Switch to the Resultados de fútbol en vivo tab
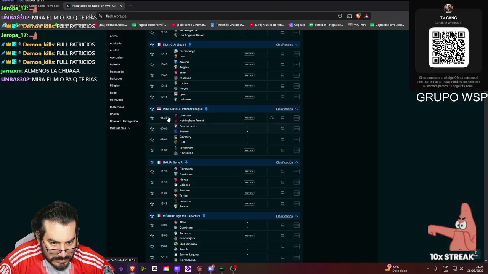488x274 pixels. click(x=94, y=6)
